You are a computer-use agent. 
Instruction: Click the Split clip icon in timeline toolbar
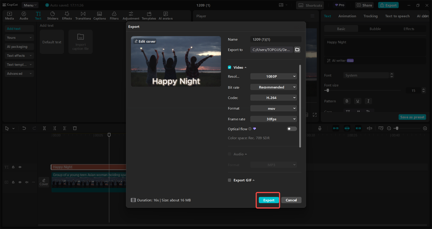click(44, 128)
